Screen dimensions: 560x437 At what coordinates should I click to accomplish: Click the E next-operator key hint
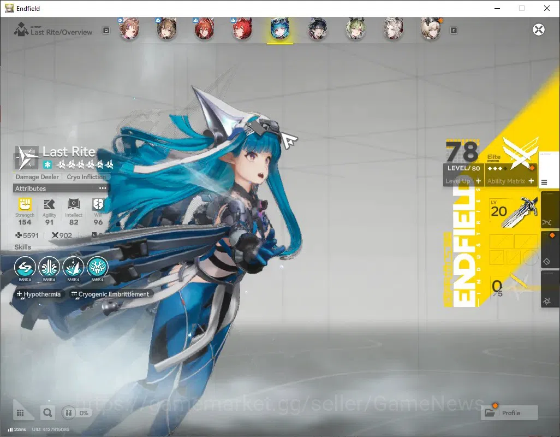tap(454, 31)
